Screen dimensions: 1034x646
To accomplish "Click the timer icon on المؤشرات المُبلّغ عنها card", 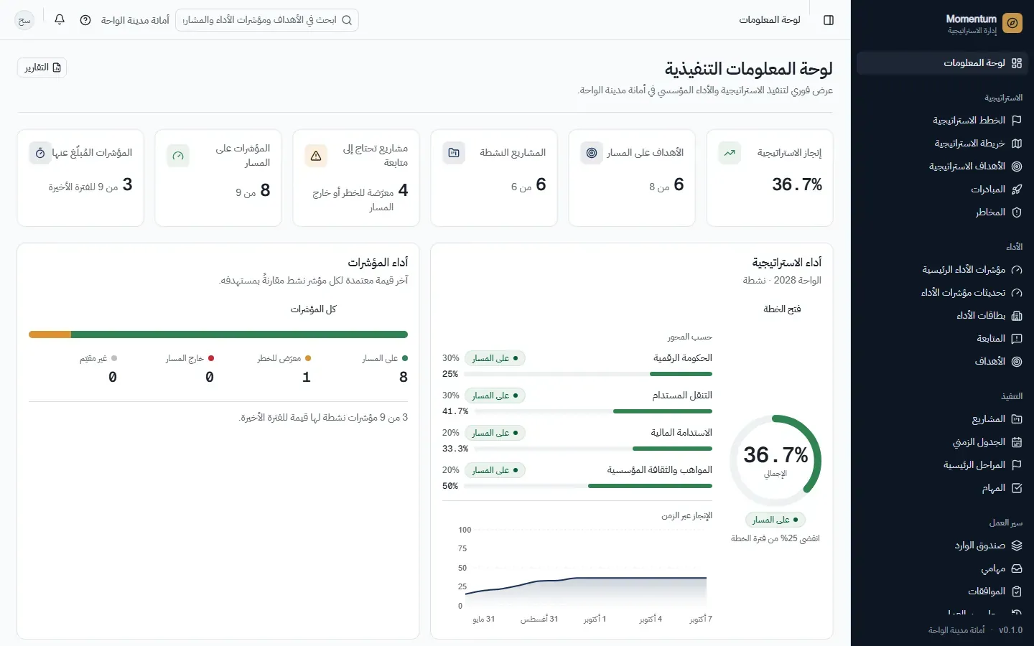I will tap(40, 153).
